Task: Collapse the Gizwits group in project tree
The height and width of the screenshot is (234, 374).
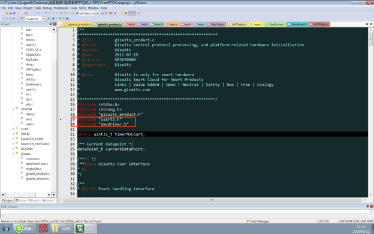Action: [x=13, y=154]
